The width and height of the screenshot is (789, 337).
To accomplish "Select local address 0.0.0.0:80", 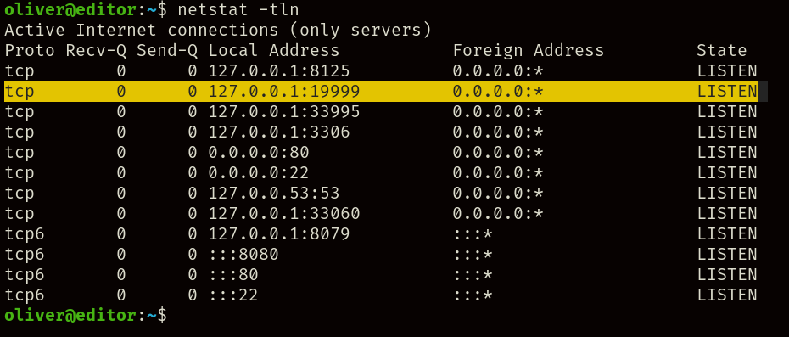I will coord(259,152).
